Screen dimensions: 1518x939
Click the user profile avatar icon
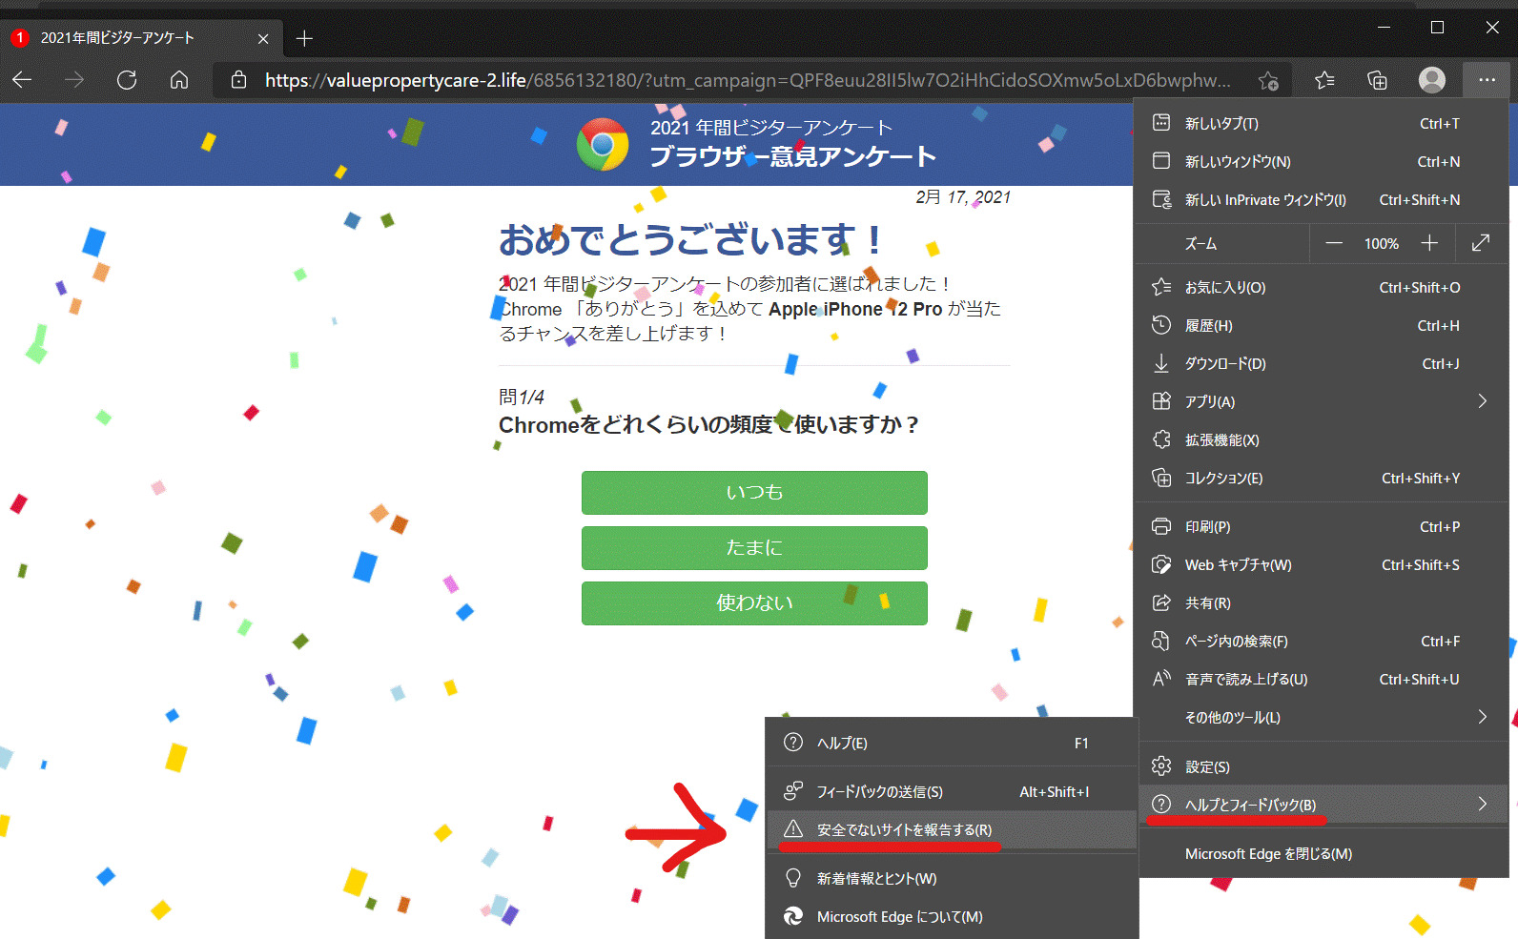[1431, 80]
